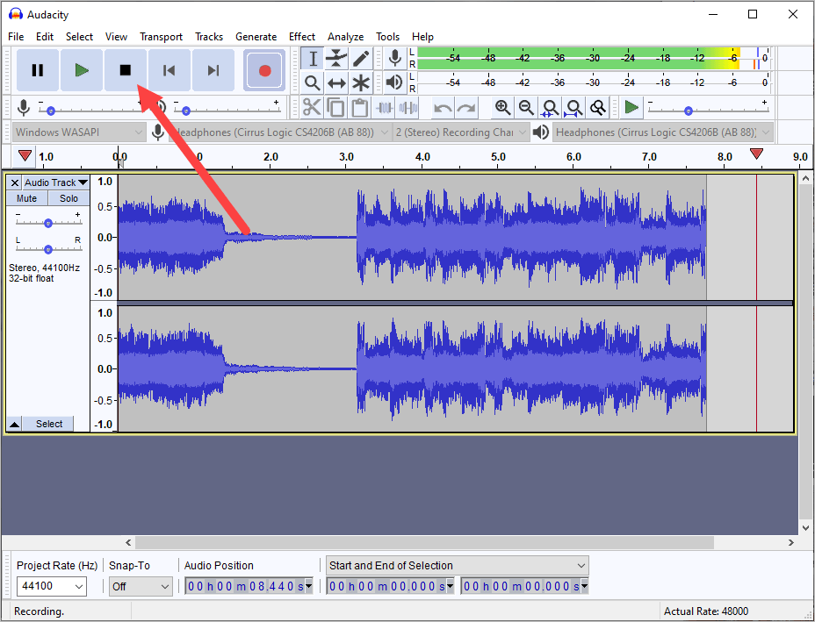Open the Select menu
815x622 pixels.
(x=79, y=37)
